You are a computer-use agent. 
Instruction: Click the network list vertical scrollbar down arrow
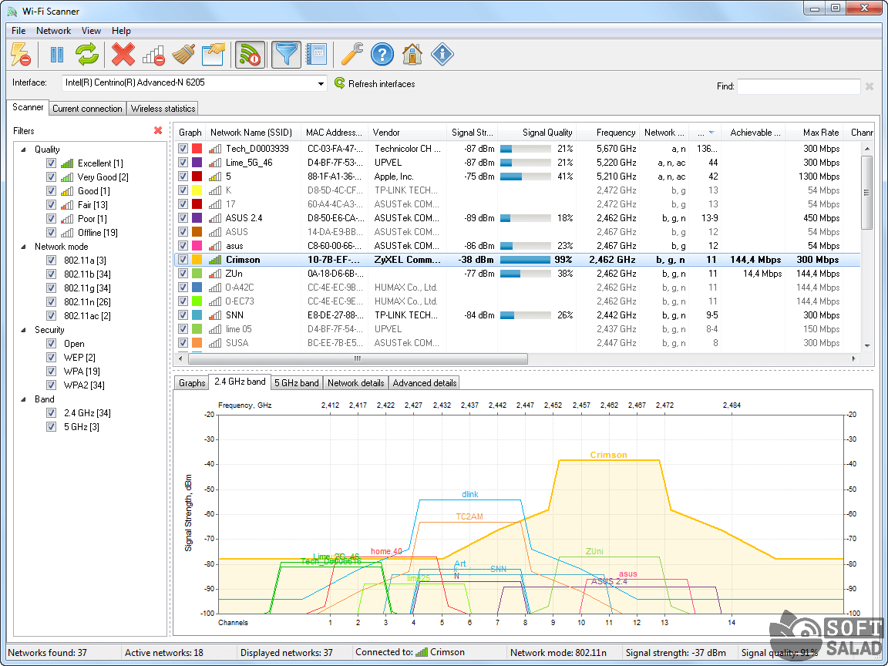tap(867, 345)
